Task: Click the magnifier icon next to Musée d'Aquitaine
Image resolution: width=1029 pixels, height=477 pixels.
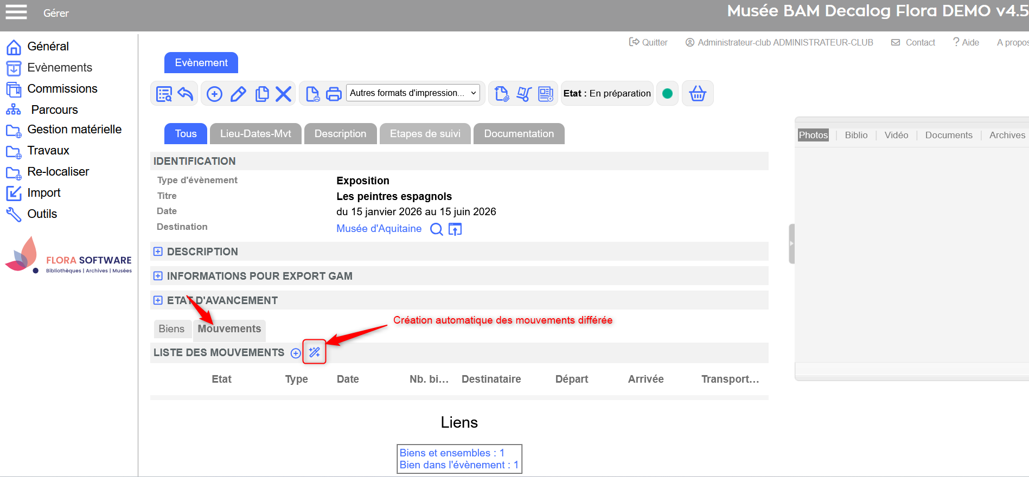Action: [x=436, y=229]
